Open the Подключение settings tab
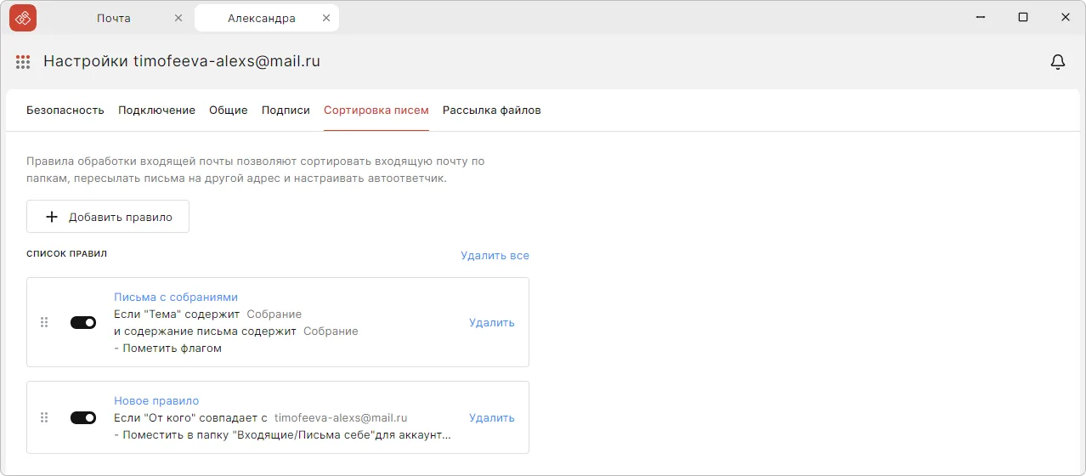Viewport: 1086px width, 476px height. point(156,110)
